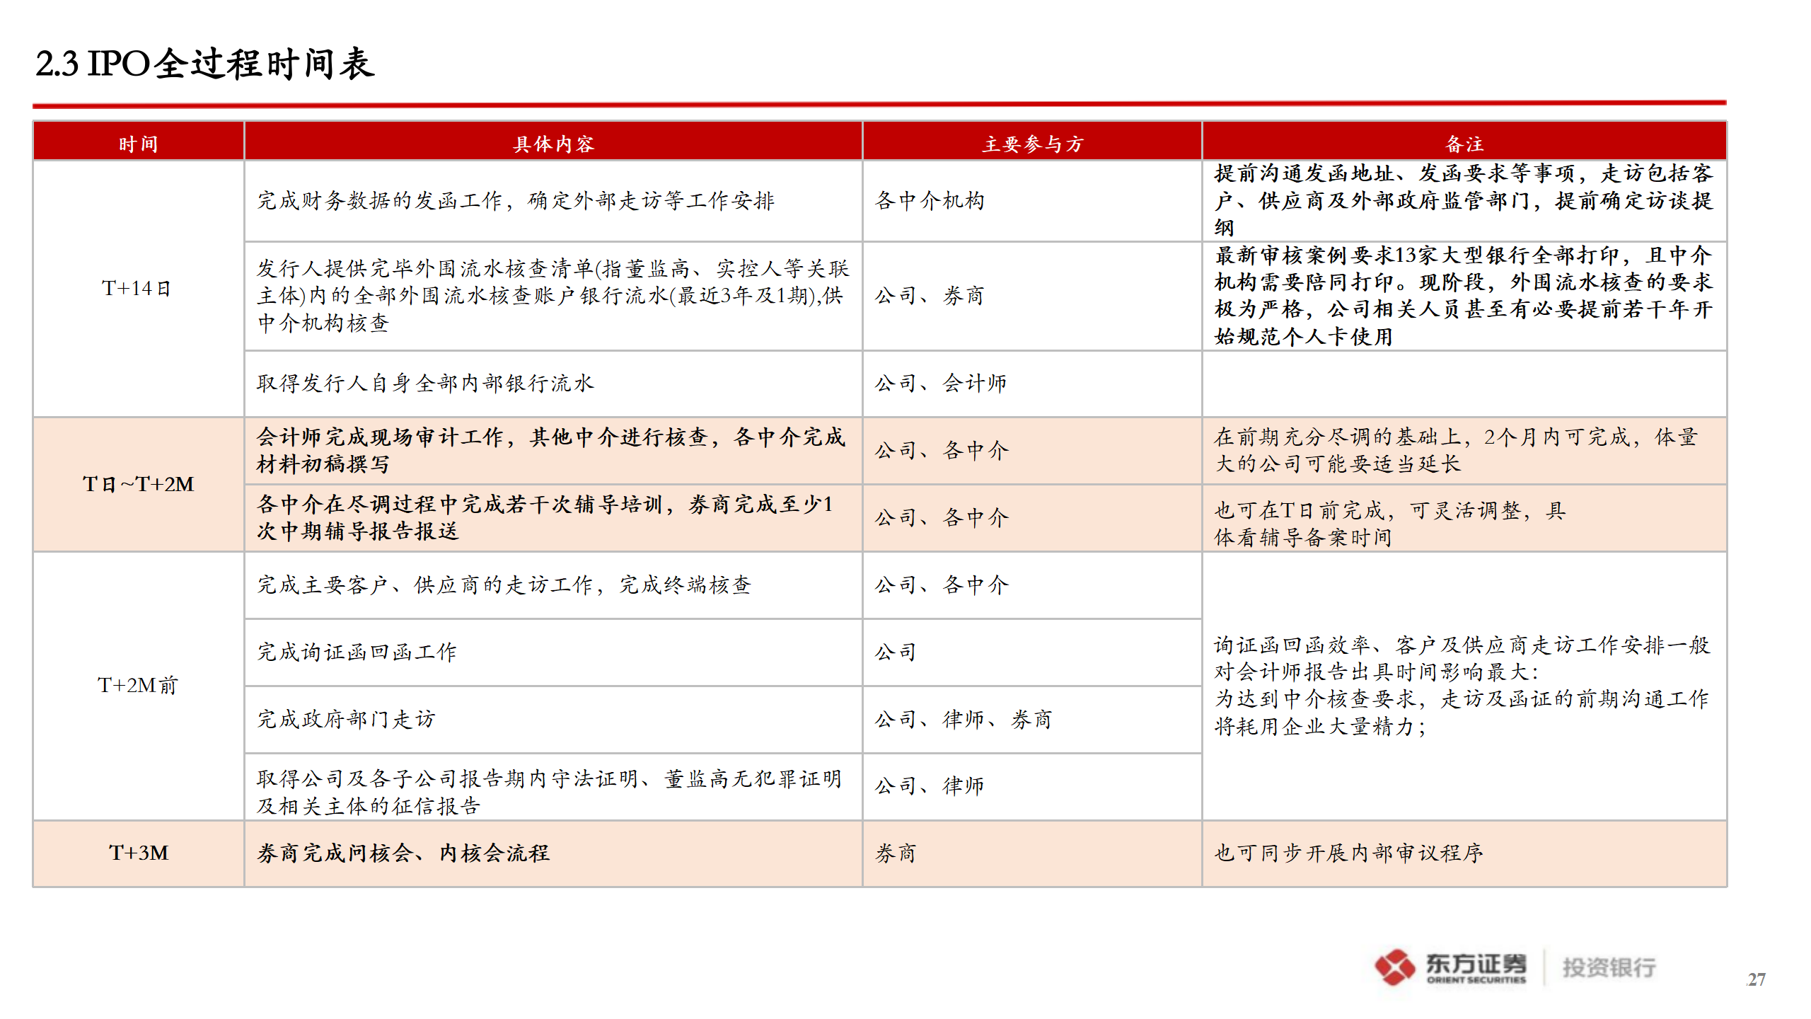Click the 'T+3M' time cell

pyautogui.click(x=139, y=853)
